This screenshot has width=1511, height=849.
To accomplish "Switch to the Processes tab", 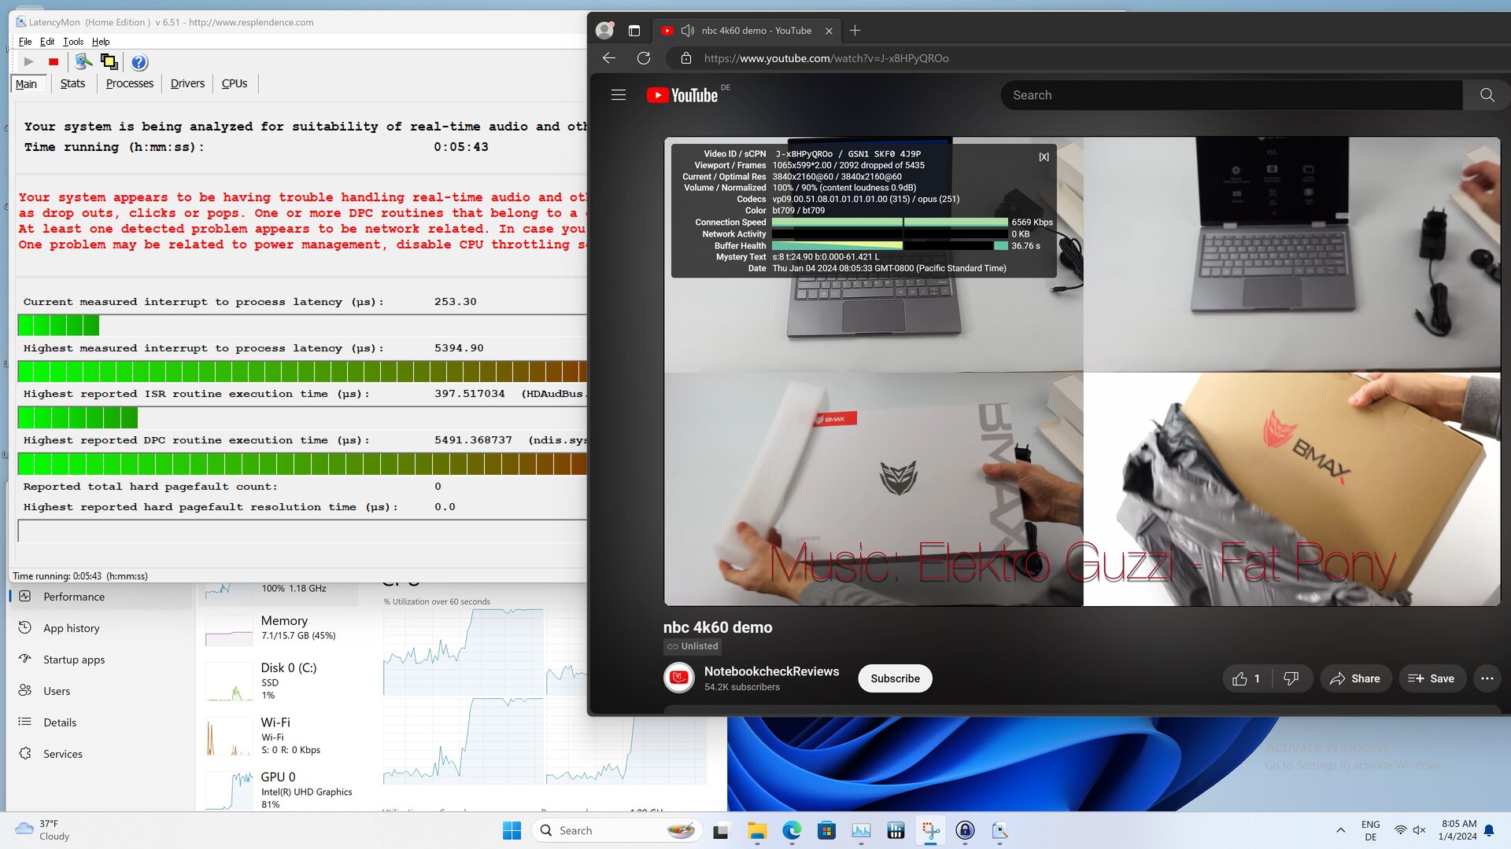I will click(130, 83).
